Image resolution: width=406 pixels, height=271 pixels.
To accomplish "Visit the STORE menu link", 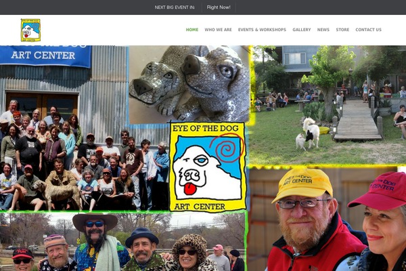I will tap(342, 30).
